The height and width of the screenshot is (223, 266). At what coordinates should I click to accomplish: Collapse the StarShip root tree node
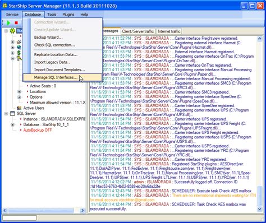6,31
